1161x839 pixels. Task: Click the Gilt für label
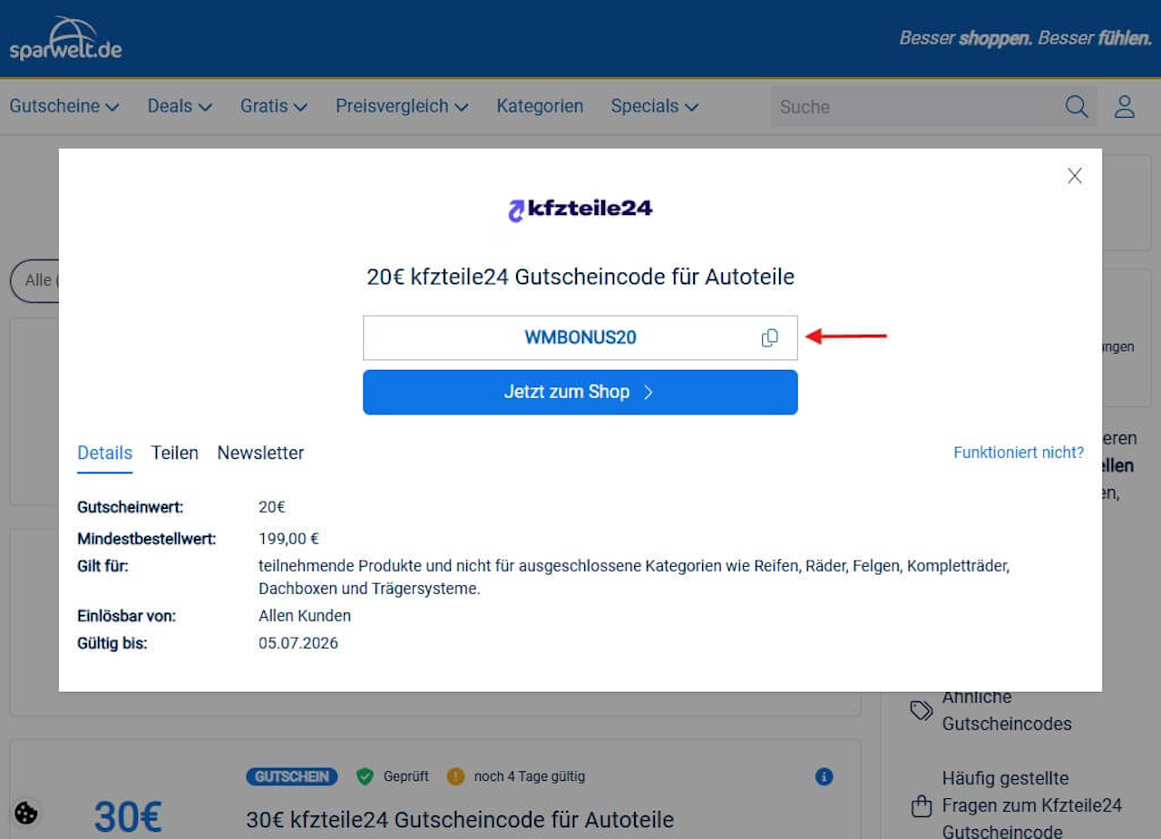click(x=102, y=566)
